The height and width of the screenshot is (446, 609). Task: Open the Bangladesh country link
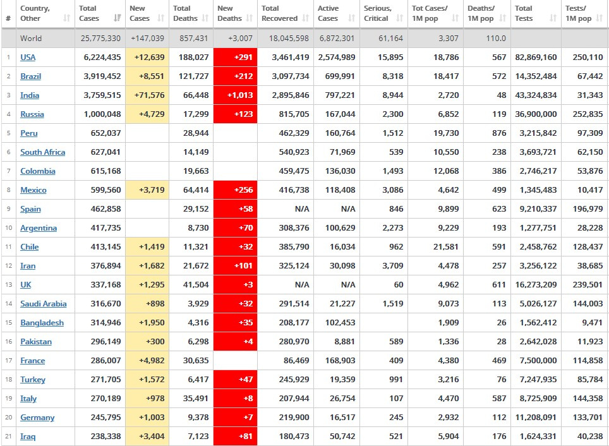(x=42, y=323)
